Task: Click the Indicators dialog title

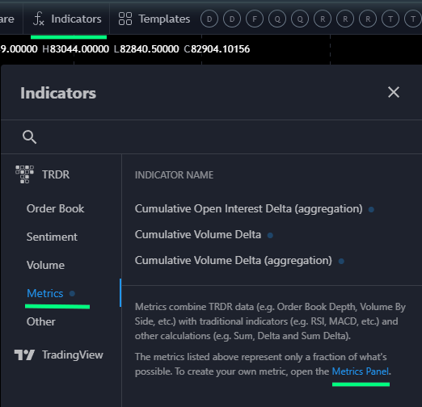Action: 58,93
